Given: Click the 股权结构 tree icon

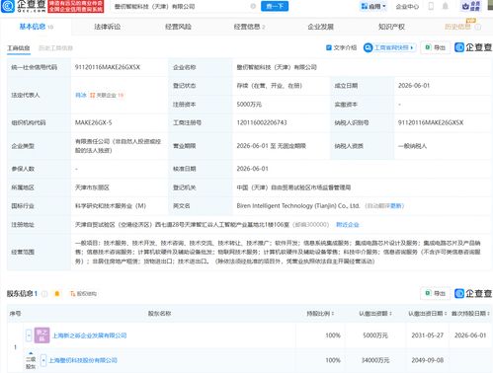Looking at the screenshot, I should point(72,293).
